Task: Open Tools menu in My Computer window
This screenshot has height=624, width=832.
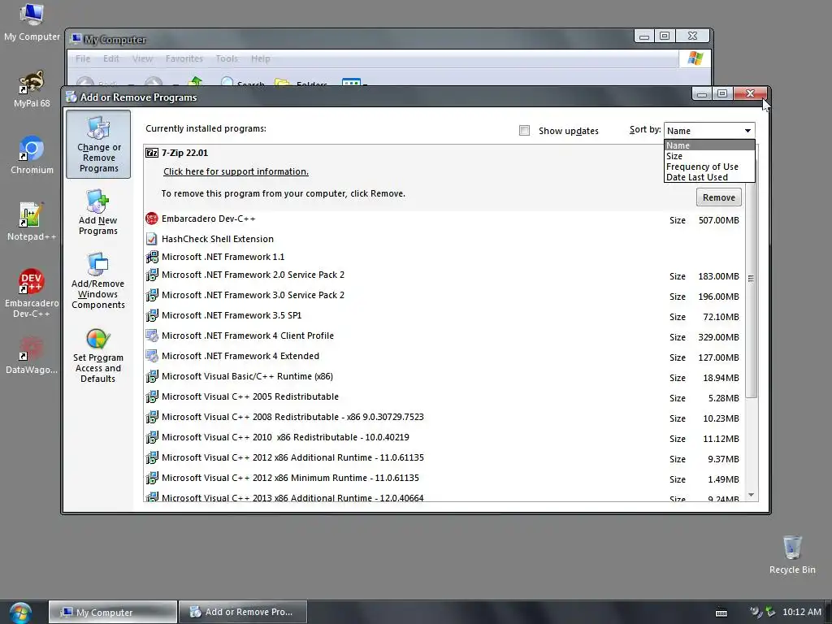Action: (x=227, y=58)
